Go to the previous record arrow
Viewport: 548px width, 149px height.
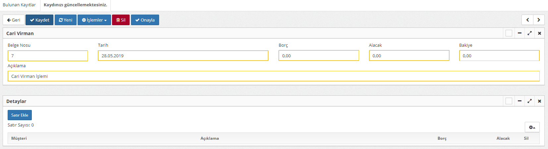pyautogui.click(x=527, y=20)
